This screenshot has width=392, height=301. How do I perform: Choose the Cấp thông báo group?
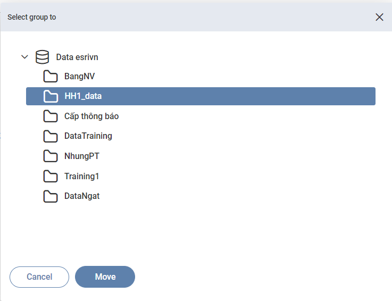pos(91,116)
